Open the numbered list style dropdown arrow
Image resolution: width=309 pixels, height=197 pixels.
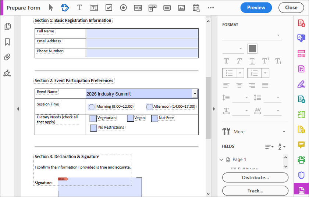click(x=265, y=73)
